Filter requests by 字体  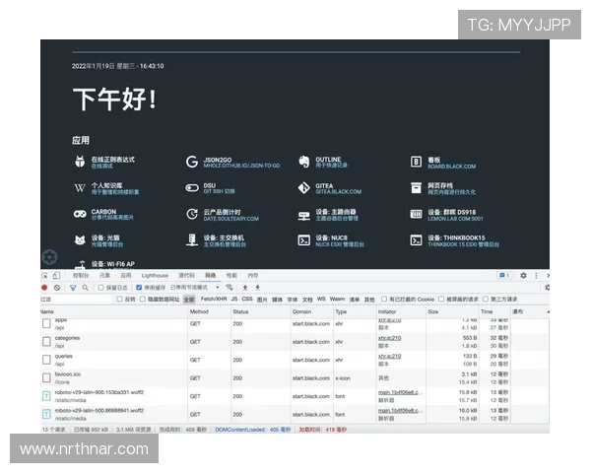point(293,300)
